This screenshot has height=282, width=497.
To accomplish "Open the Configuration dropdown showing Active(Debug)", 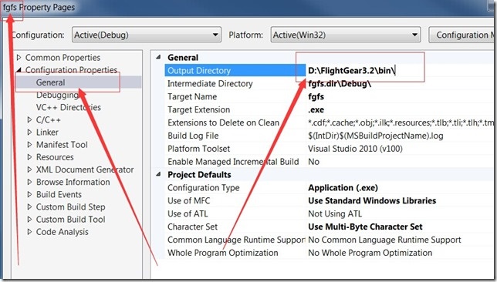I will click(147, 35).
